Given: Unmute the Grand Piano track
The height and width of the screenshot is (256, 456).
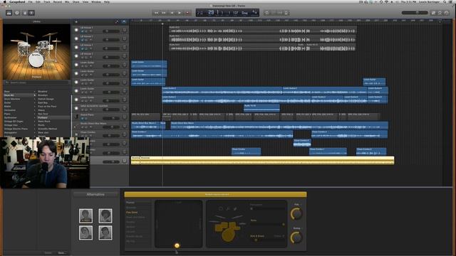Looking at the screenshot, I should (83, 119).
